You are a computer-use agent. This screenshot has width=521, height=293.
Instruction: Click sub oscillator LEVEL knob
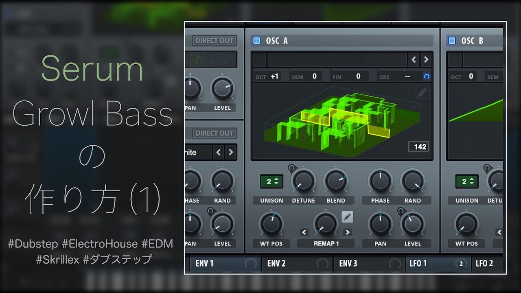[222, 88]
